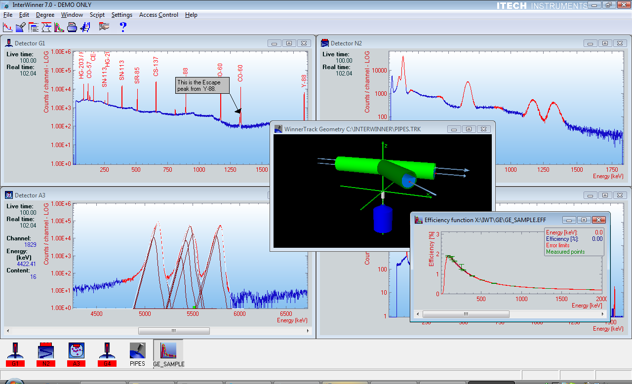Click the Error limits legend entry

pos(558,245)
